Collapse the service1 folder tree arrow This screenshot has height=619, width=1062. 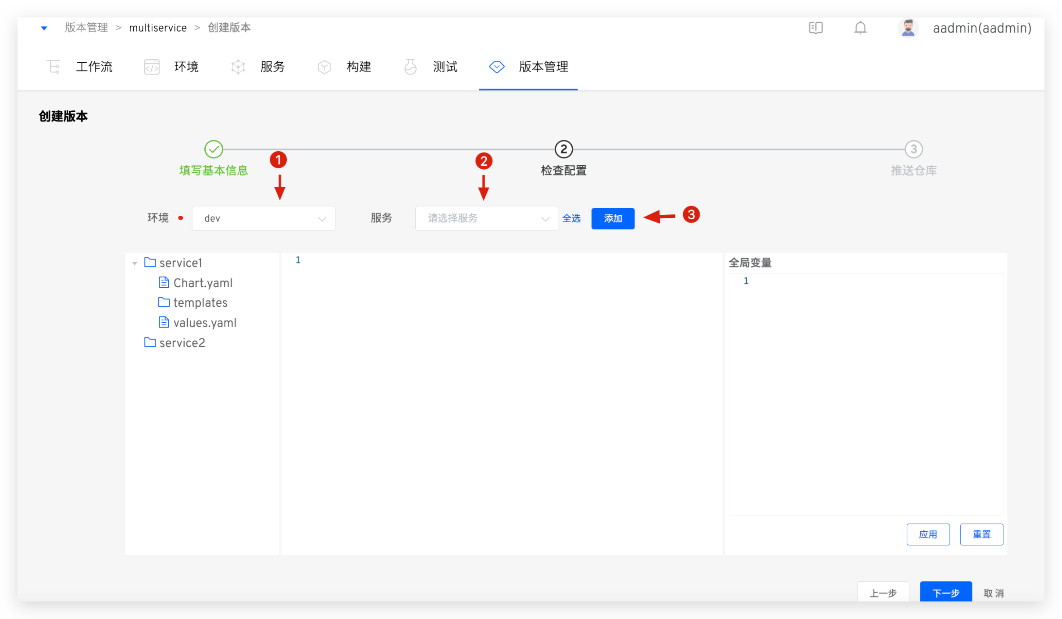coord(135,263)
